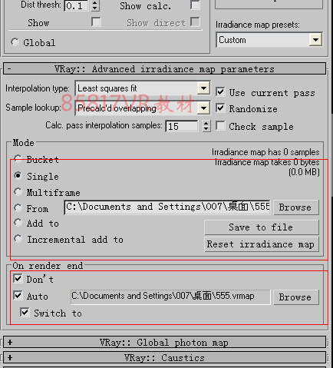Open the Sample lookup dropdown
Screen dimensions: 333x368
[203, 108]
